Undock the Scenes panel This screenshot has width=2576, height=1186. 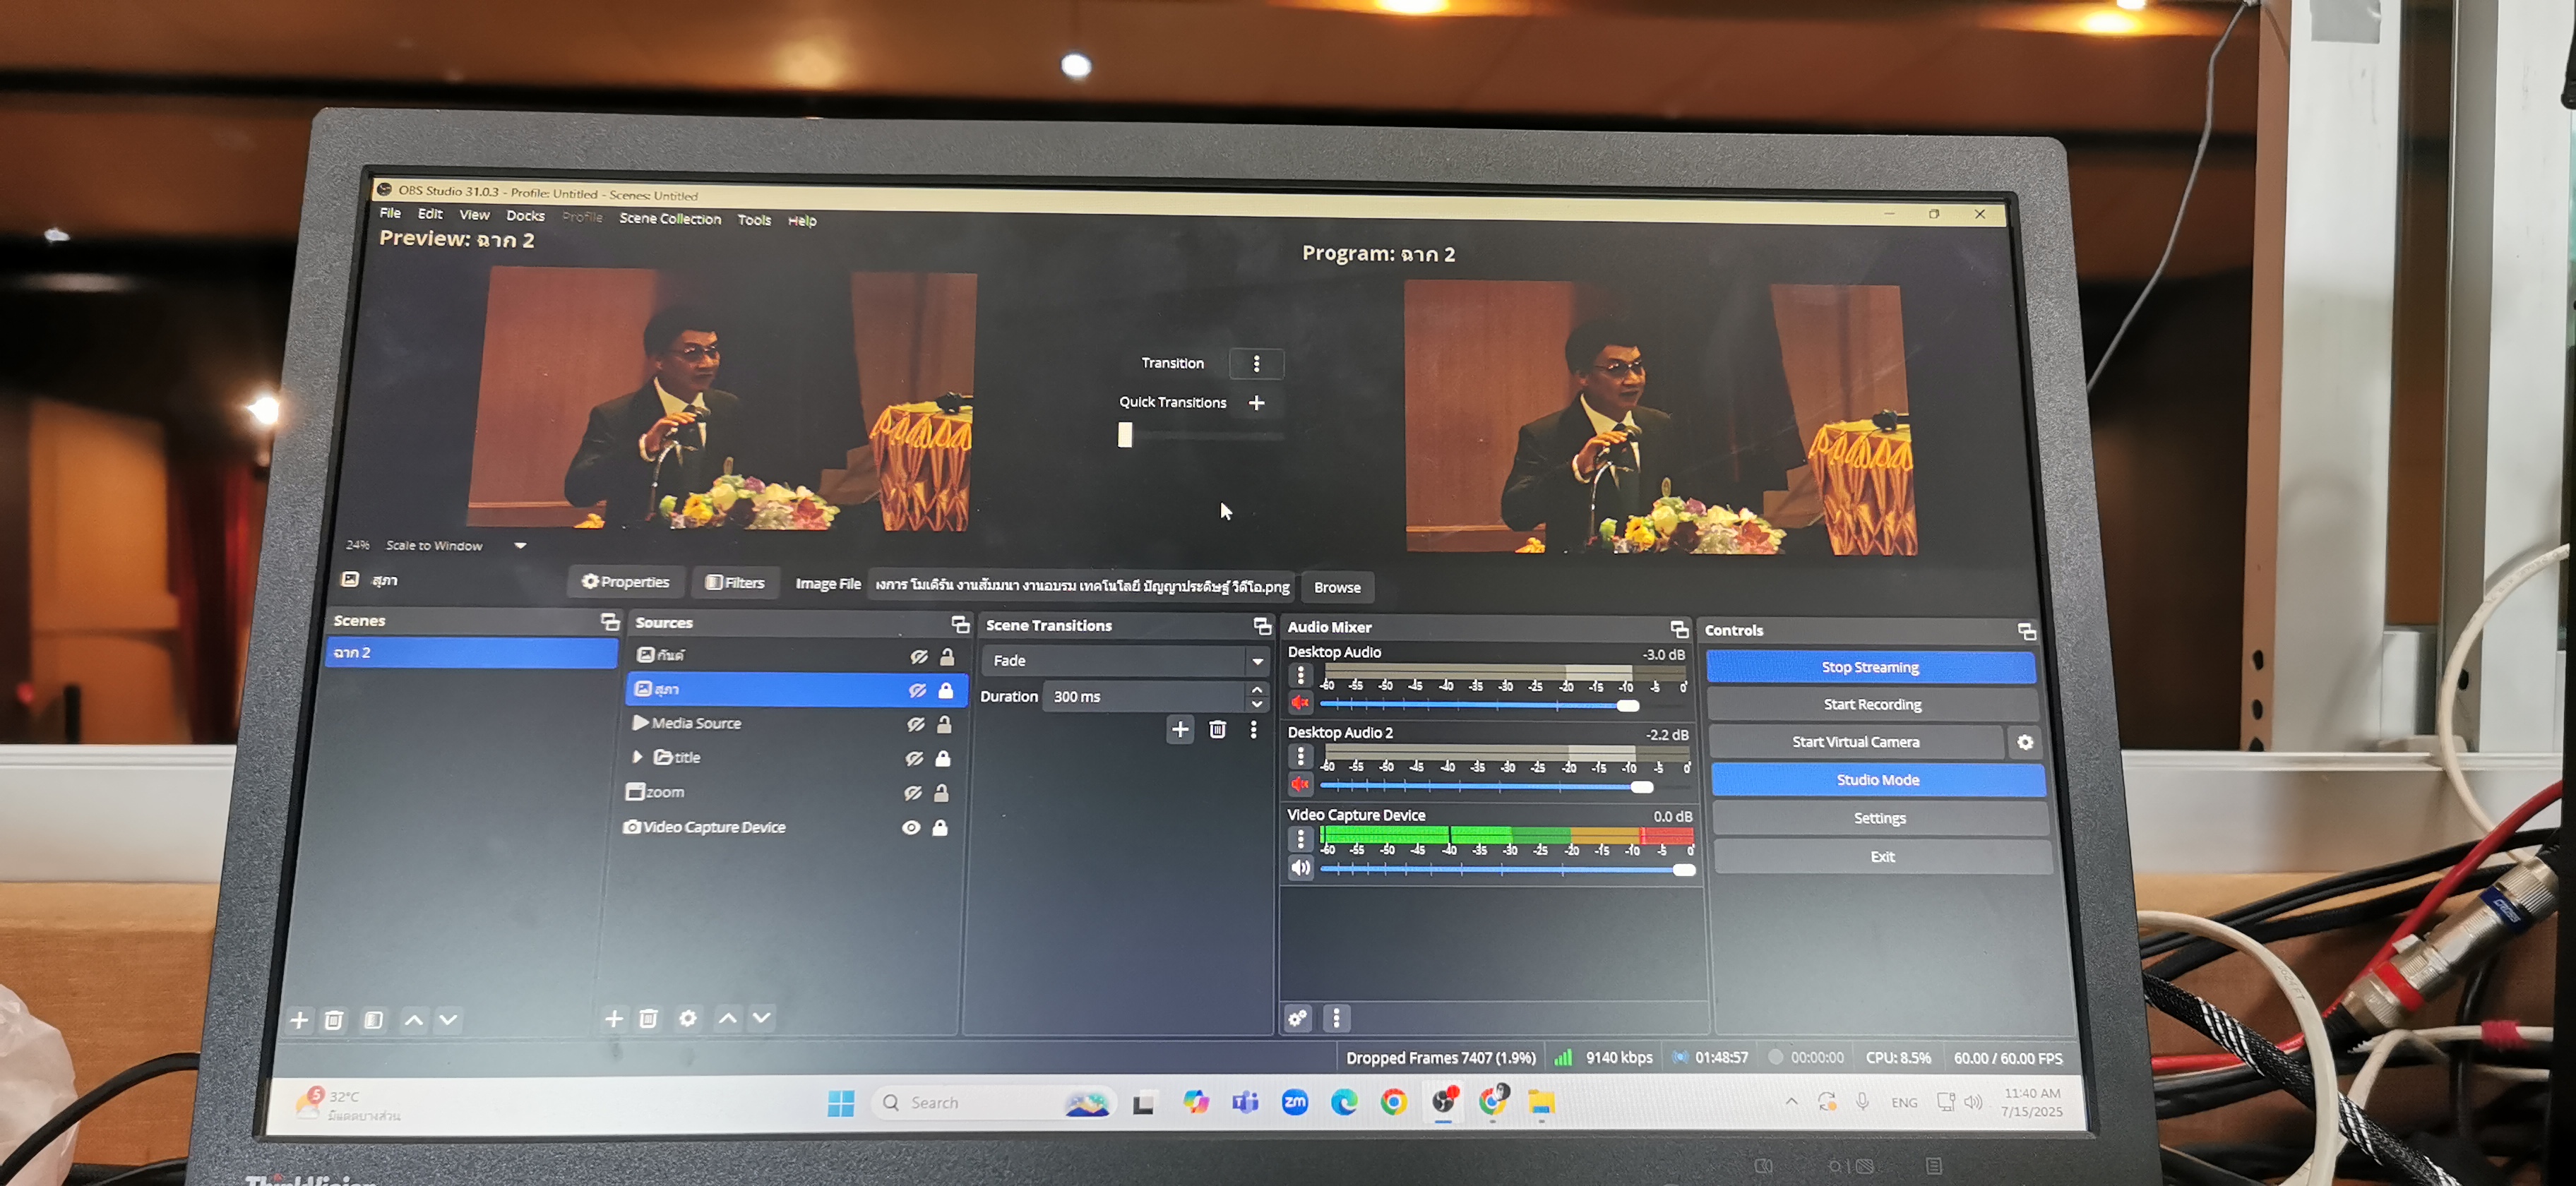pyautogui.click(x=609, y=622)
